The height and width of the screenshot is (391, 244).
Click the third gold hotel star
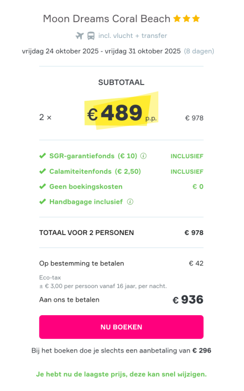[x=196, y=18]
